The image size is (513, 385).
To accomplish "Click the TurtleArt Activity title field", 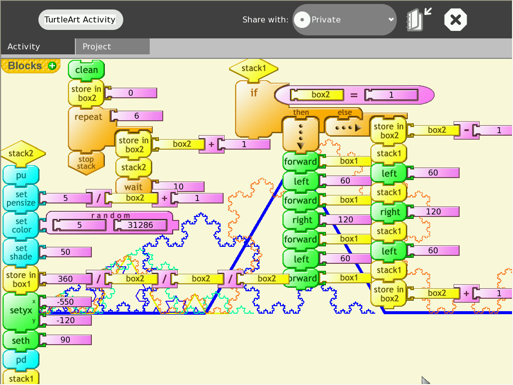I will coord(80,20).
